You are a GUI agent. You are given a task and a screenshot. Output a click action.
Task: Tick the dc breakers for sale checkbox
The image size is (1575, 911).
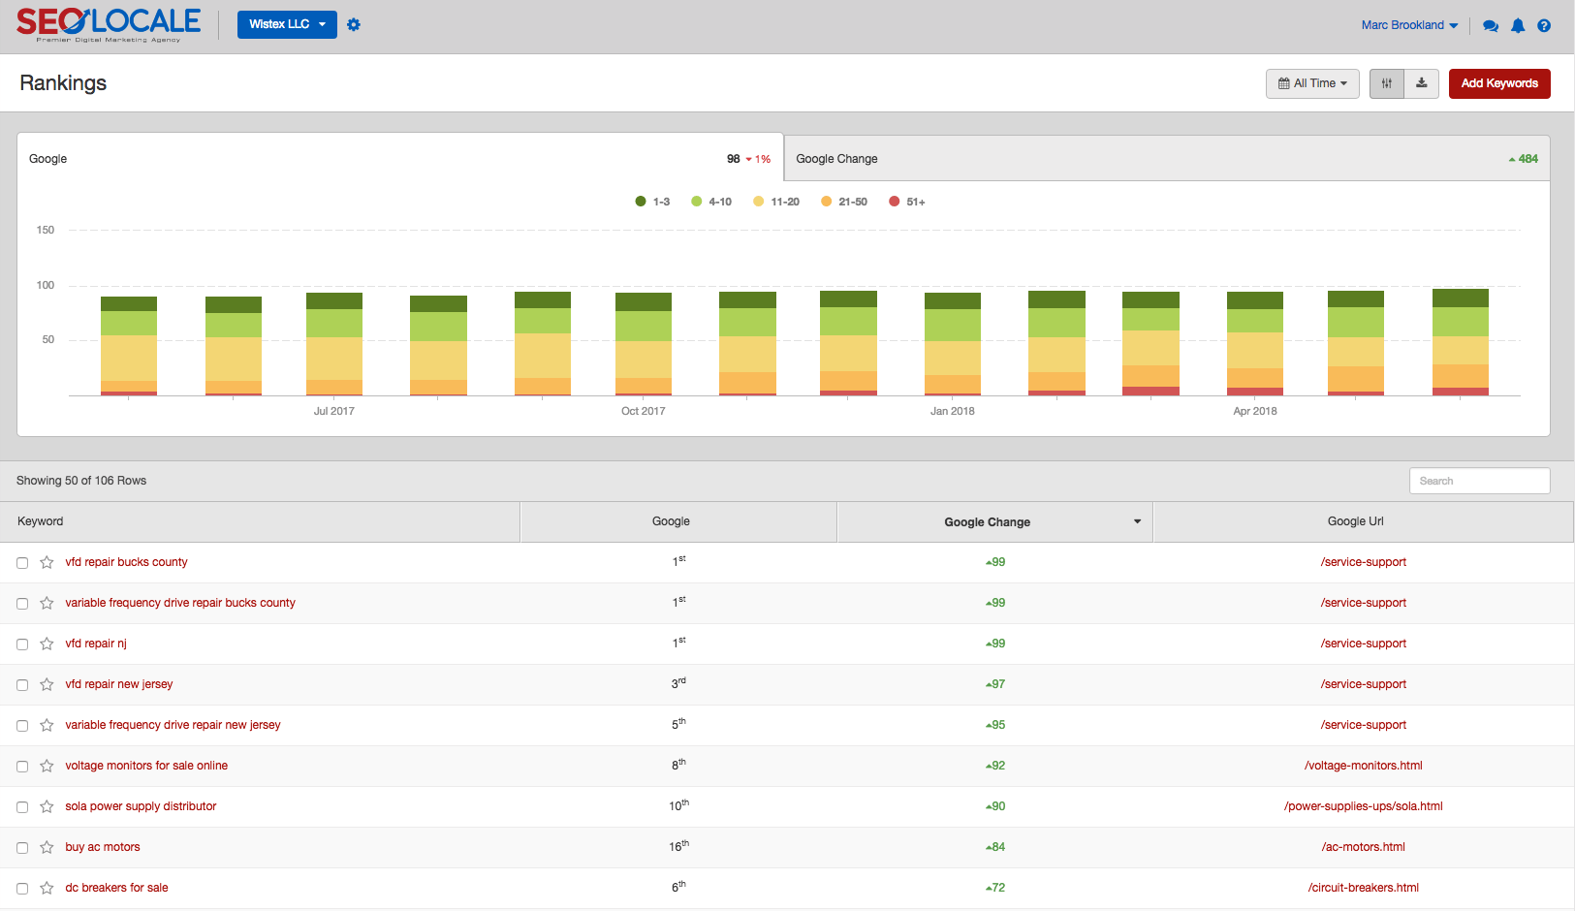click(22, 889)
